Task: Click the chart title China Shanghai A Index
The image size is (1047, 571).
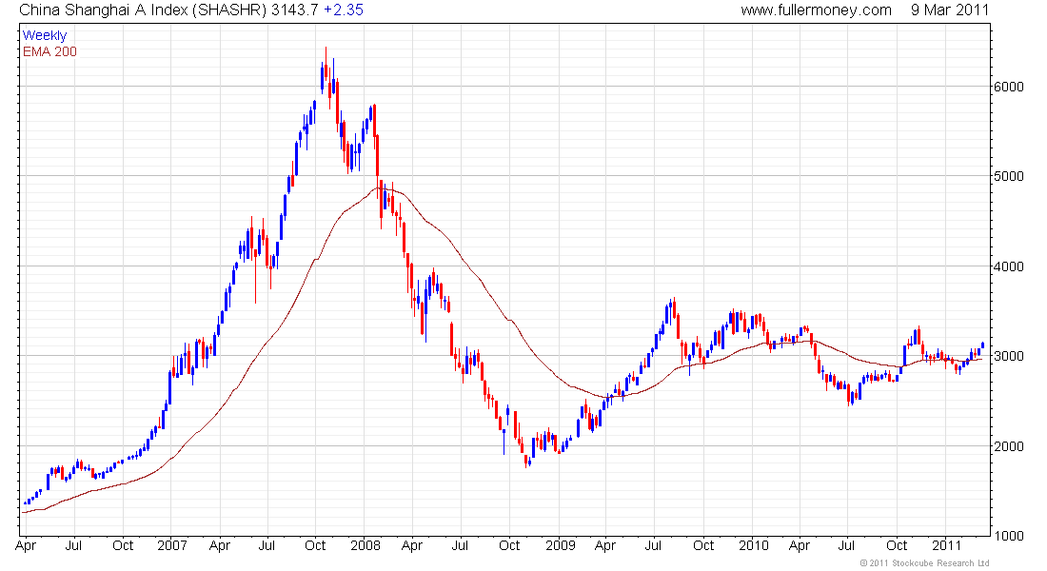Action: pos(104,10)
